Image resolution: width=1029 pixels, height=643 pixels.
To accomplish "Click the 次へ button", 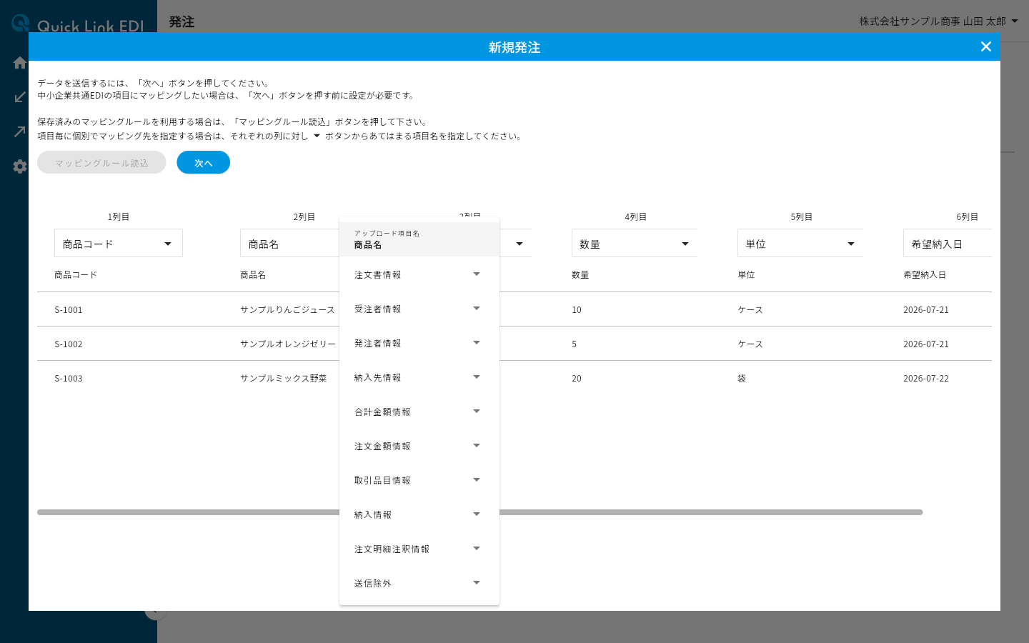I will pyautogui.click(x=204, y=162).
